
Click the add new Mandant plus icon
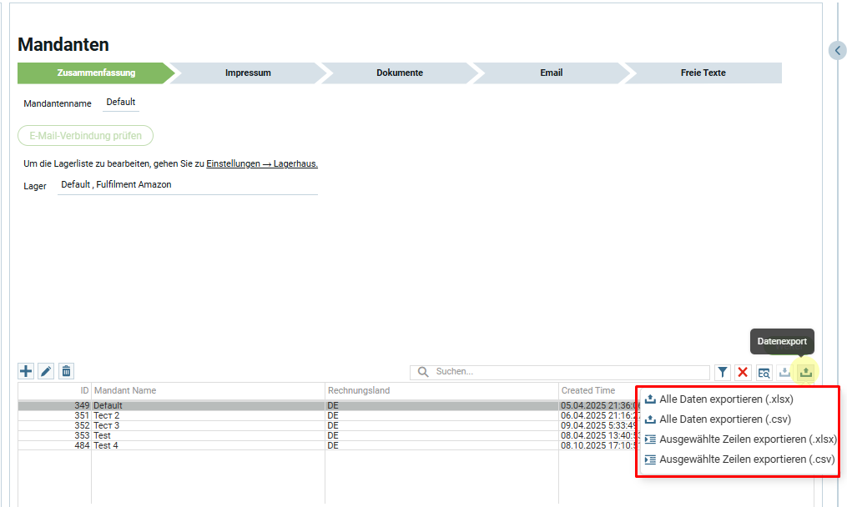(x=26, y=371)
